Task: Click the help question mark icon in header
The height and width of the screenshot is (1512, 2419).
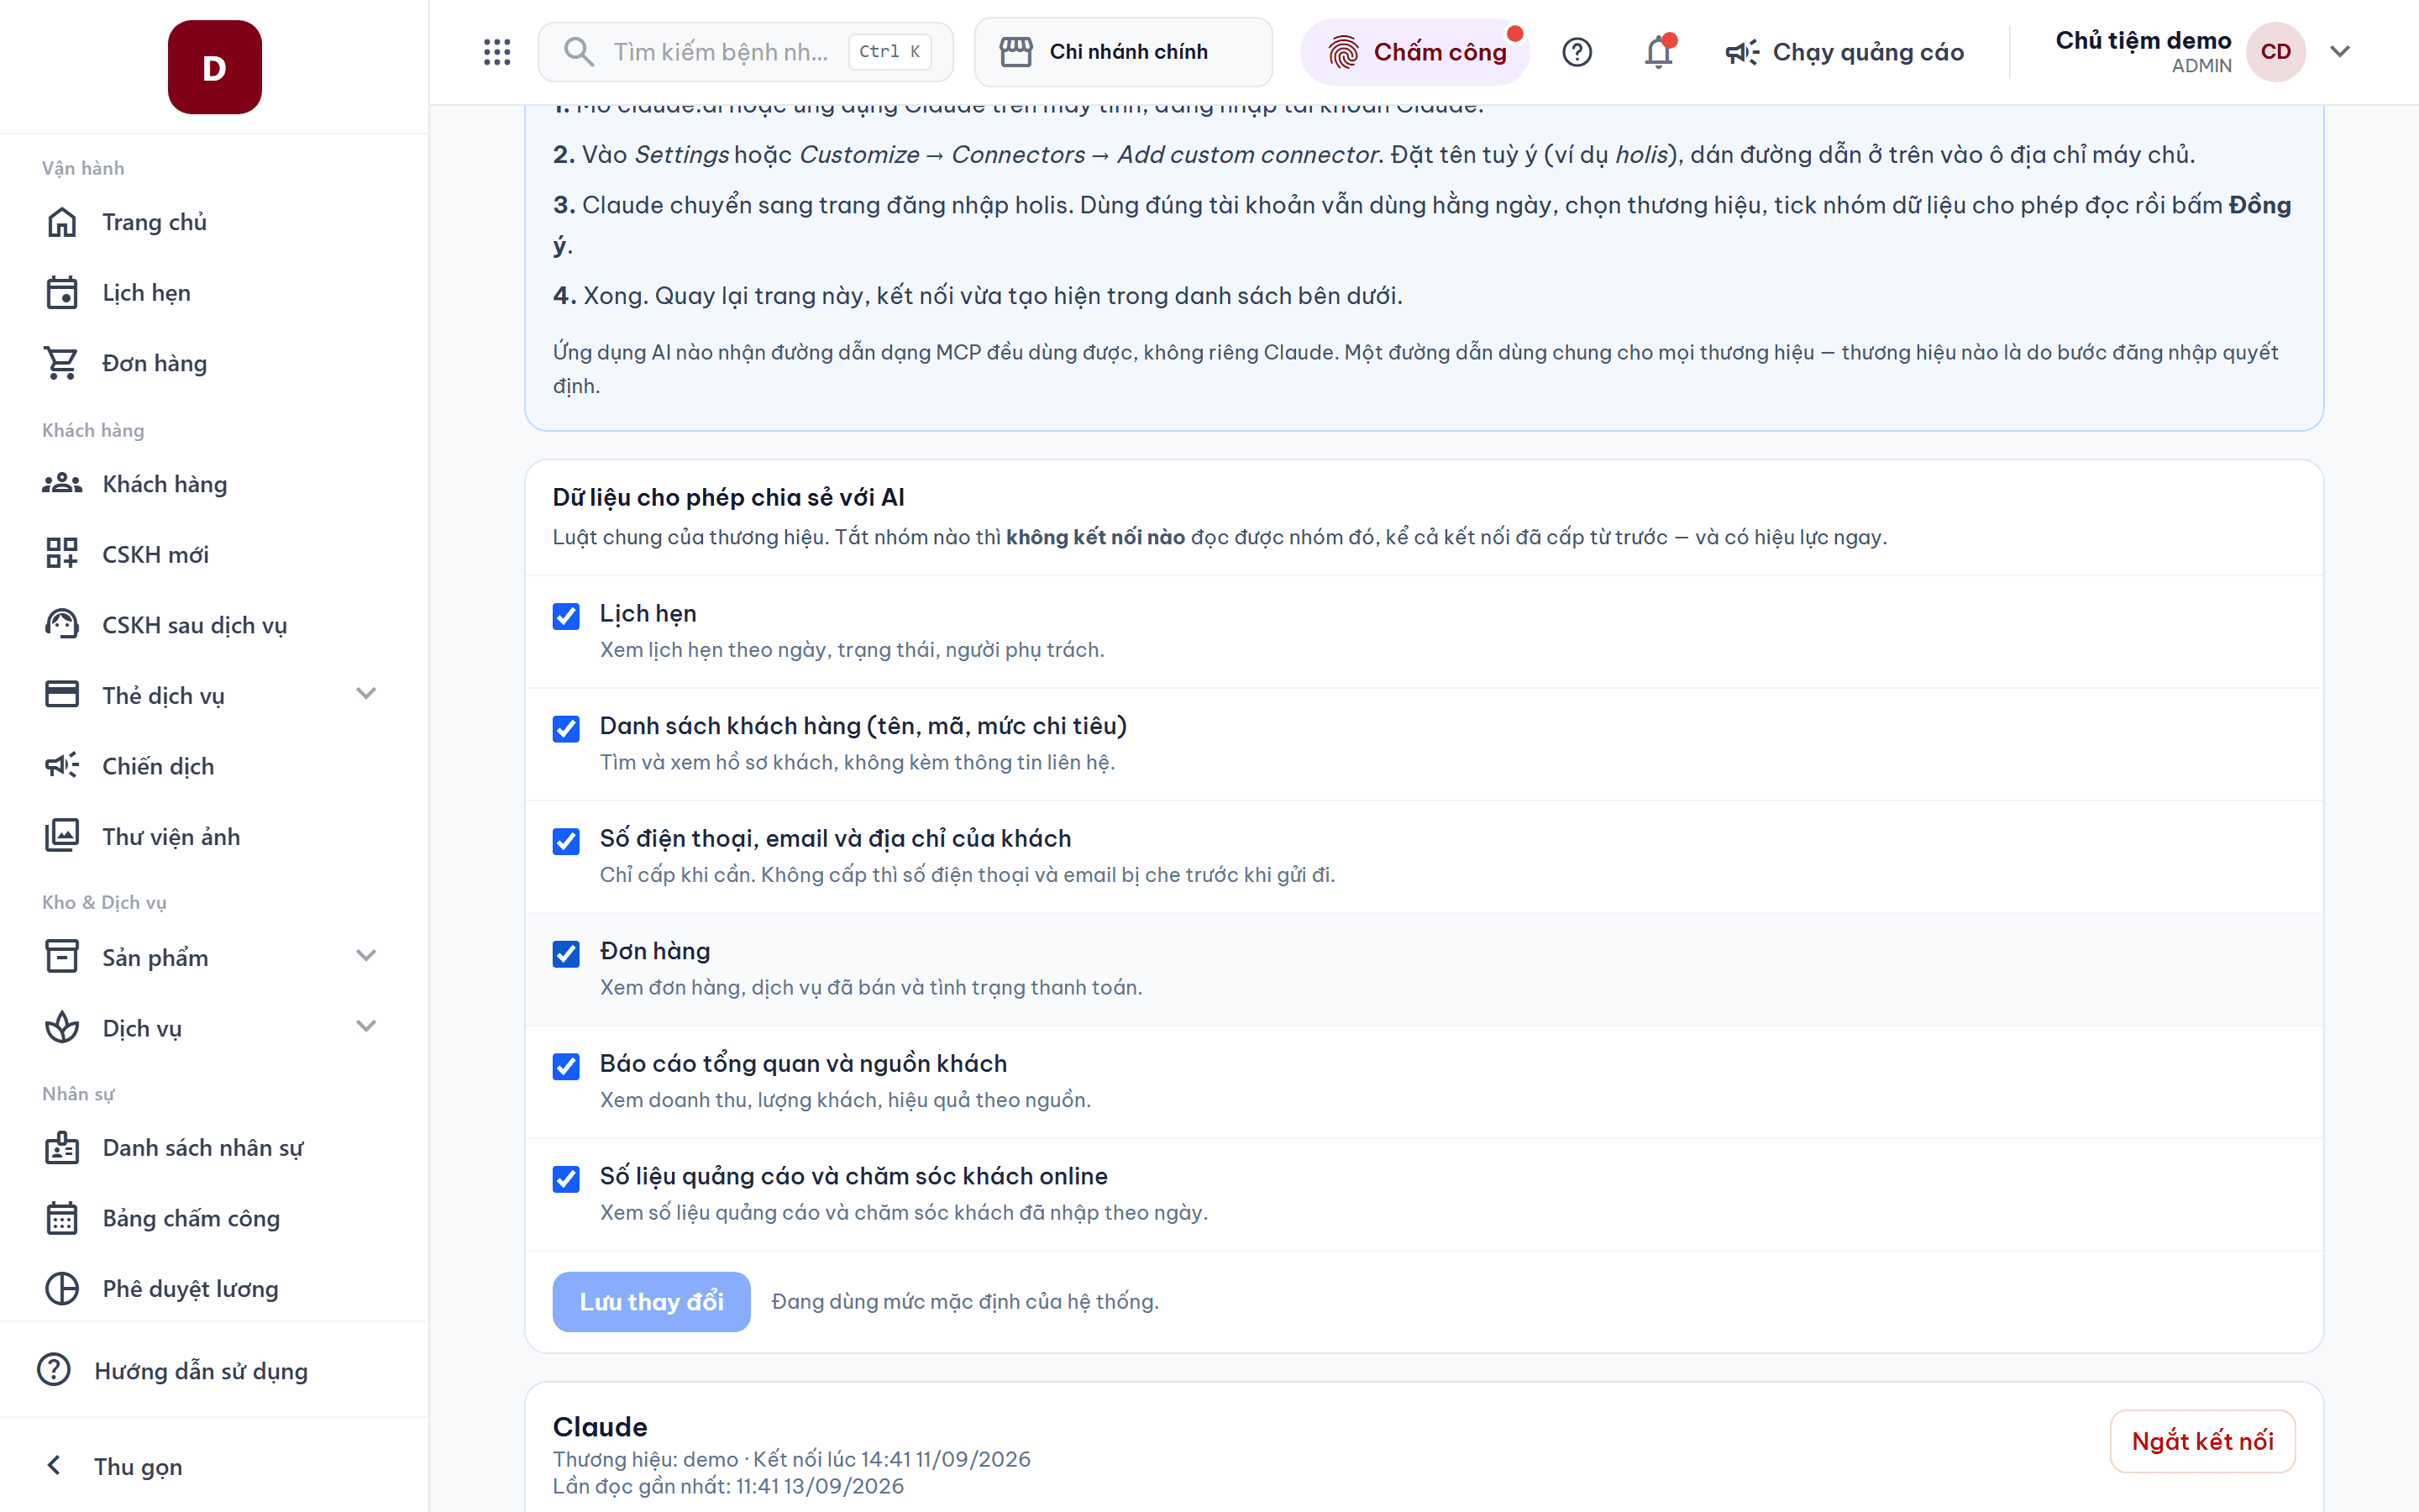Action: click(x=1577, y=52)
